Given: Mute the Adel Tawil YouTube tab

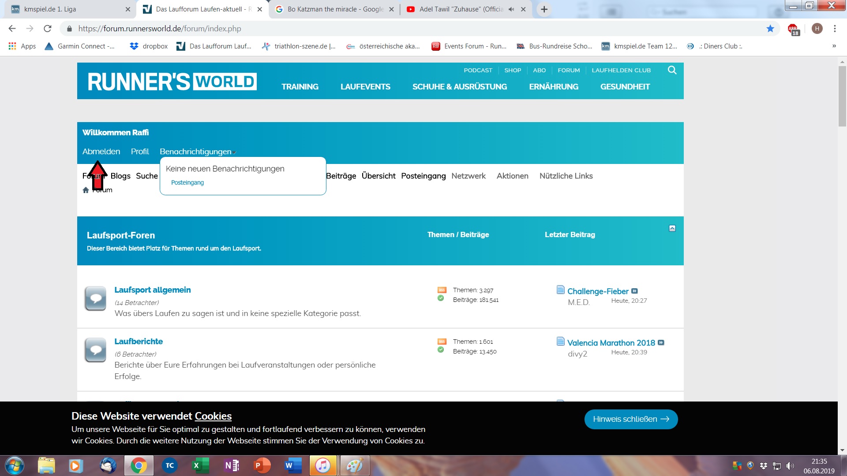Looking at the screenshot, I should (511, 9).
